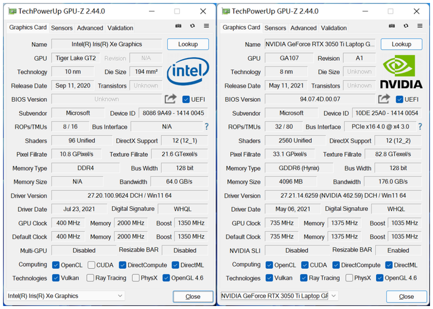Click the screenshot camera icon in NVIDIA window
Image resolution: width=433 pixels, height=309 pixels.
392,26
